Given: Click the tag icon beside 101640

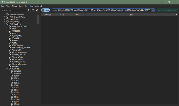Looking at the screenshot, I should 12,100.
